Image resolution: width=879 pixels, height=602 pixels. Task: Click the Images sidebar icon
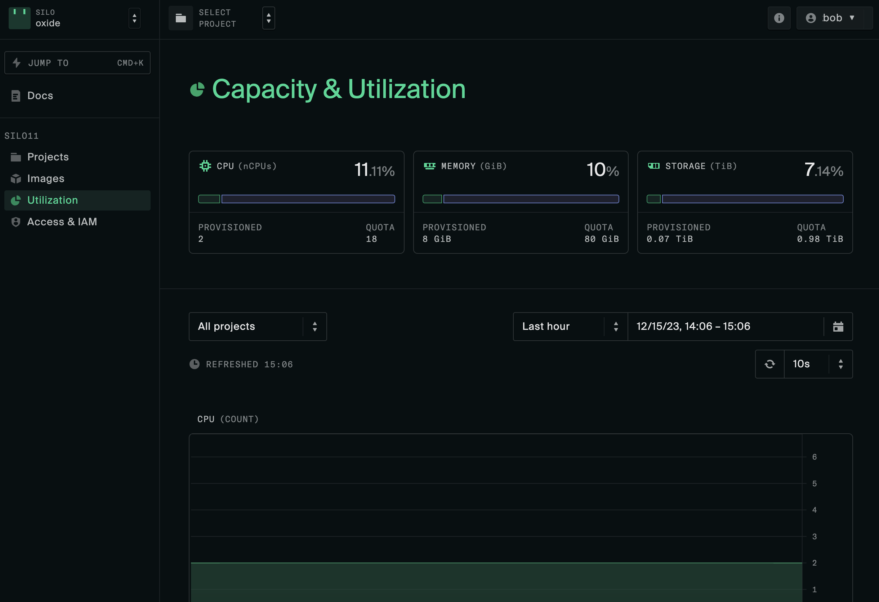16,178
